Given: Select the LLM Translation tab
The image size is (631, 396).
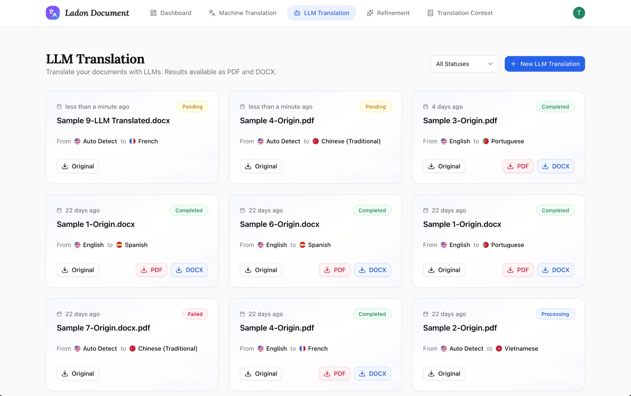Looking at the screenshot, I should 322,13.
